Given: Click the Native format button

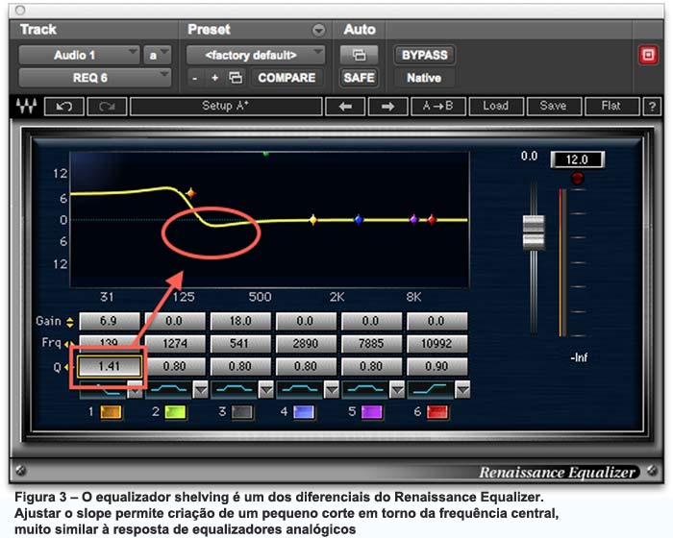Looking at the screenshot, I should [x=424, y=78].
